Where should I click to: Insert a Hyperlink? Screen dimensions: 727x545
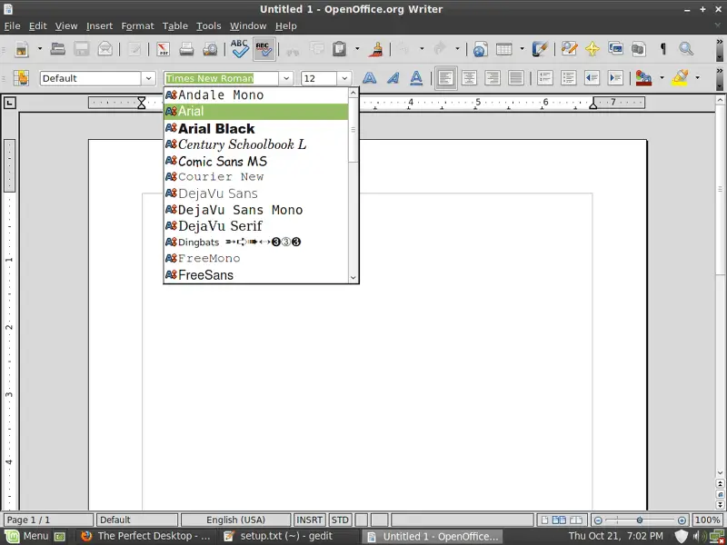click(x=481, y=49)
